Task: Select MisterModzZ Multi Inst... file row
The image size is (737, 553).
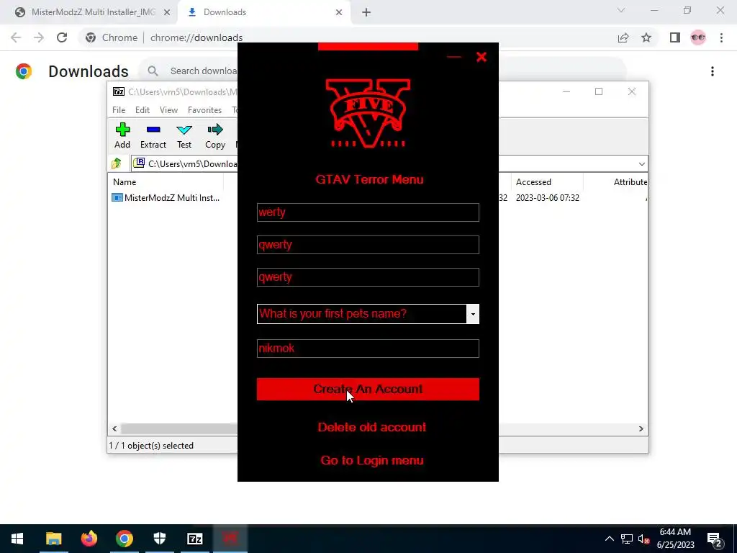Action: tap(166, 198)
